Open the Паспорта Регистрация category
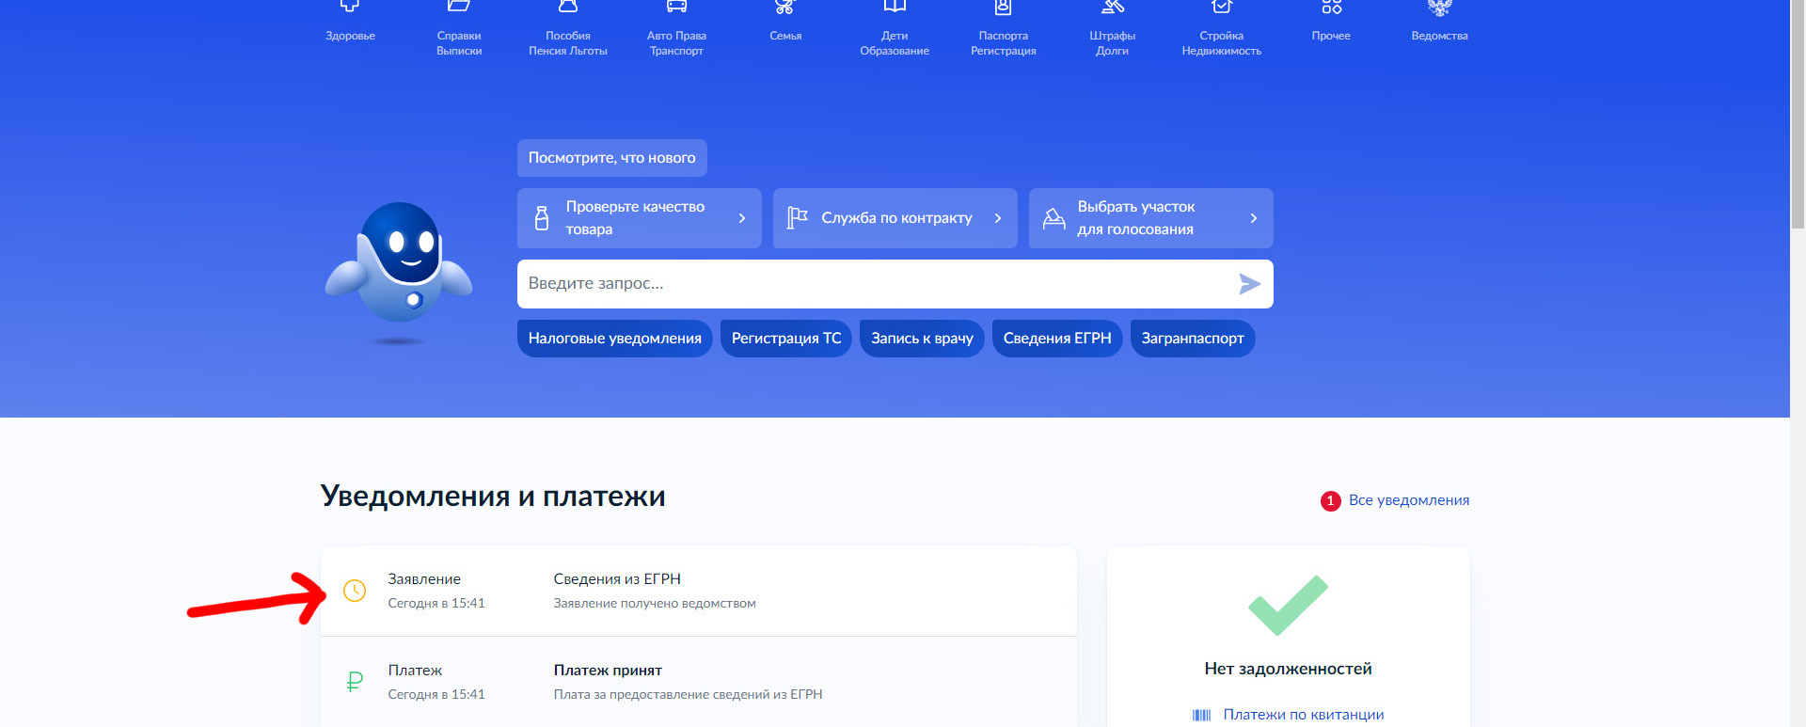Screen dimensions: 1806x727 (1004, 30)
